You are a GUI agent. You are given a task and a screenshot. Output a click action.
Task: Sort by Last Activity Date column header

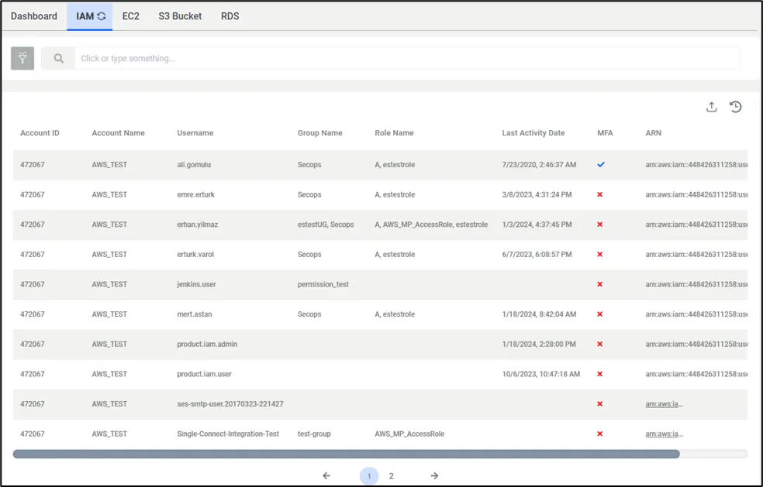[533, 132]
